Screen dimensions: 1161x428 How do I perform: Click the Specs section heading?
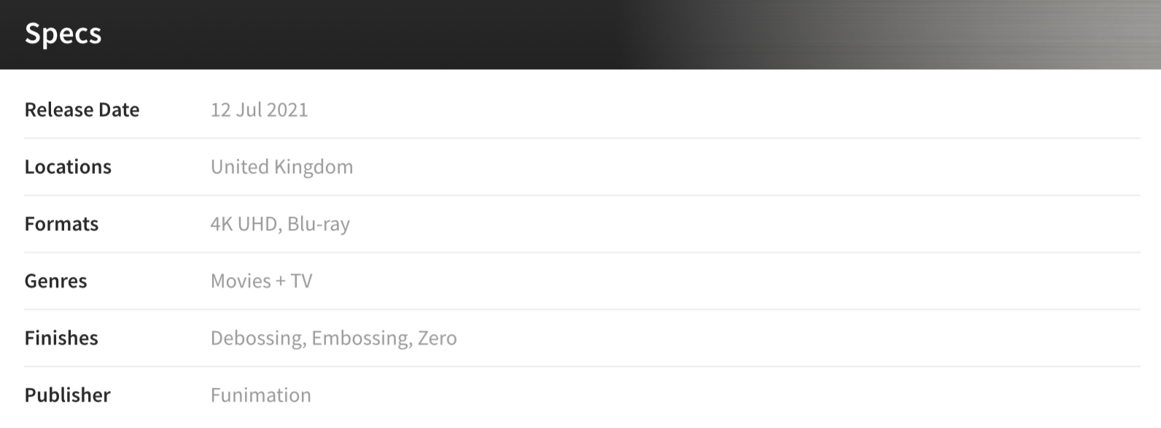[63, 34]
